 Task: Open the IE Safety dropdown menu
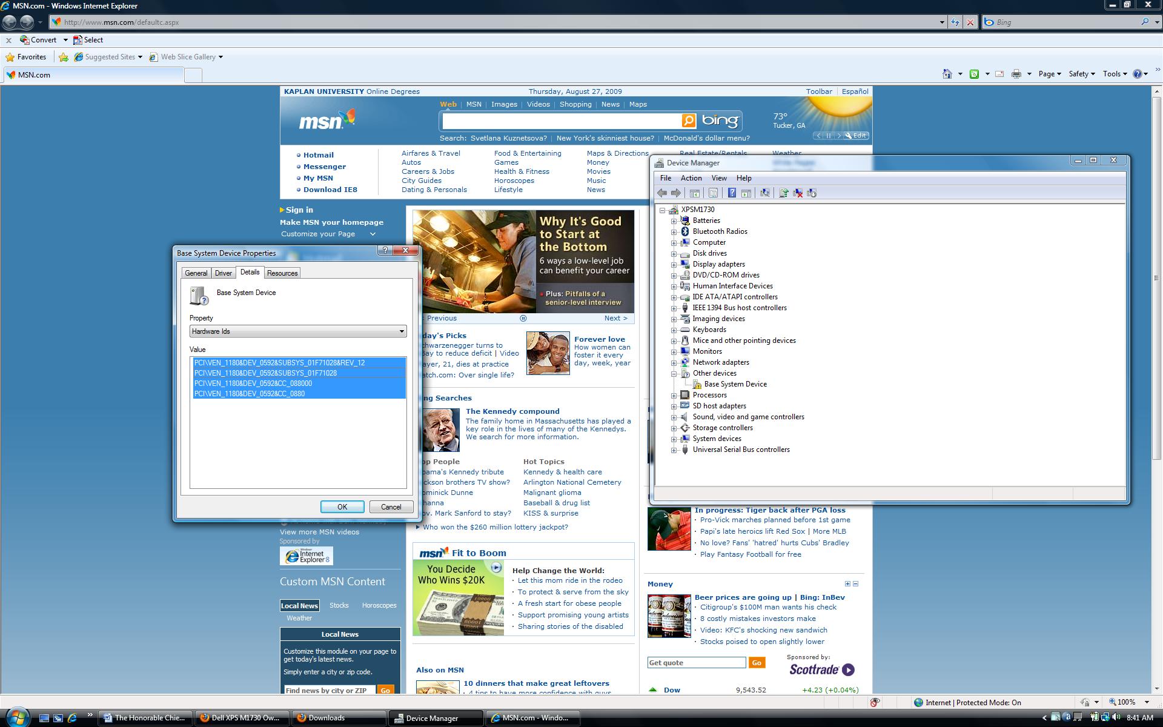1081,74
